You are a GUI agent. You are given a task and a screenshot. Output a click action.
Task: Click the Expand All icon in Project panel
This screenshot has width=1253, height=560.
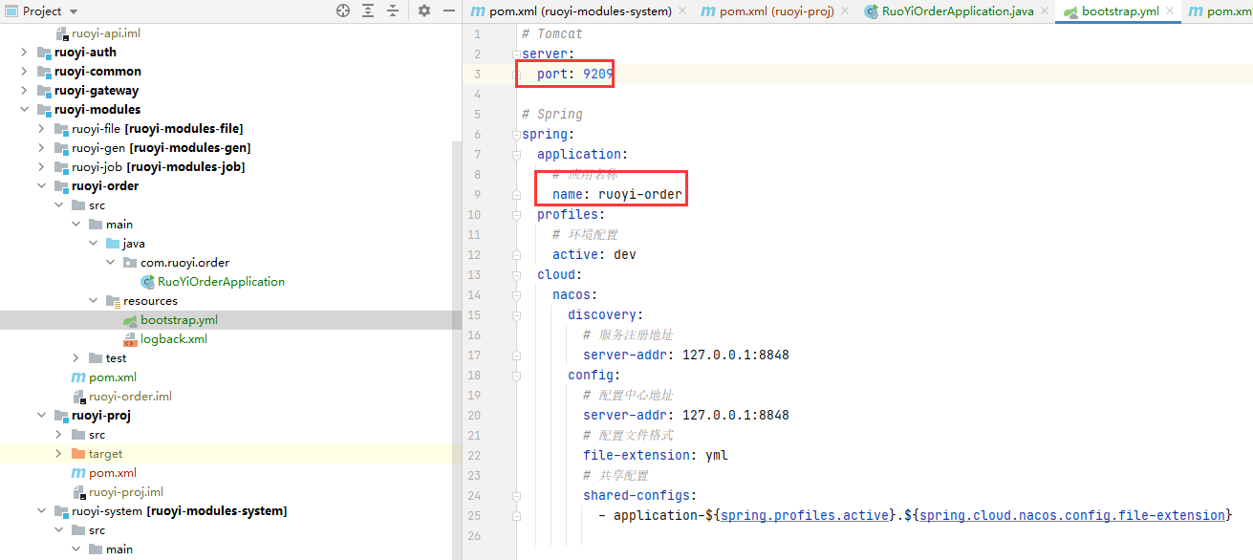[x=368, y=11]
